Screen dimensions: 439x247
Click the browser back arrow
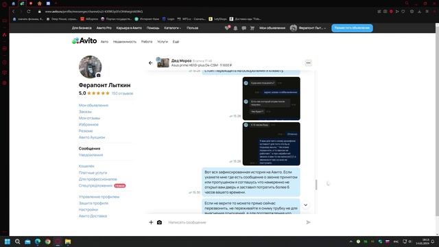coord(13,12)
